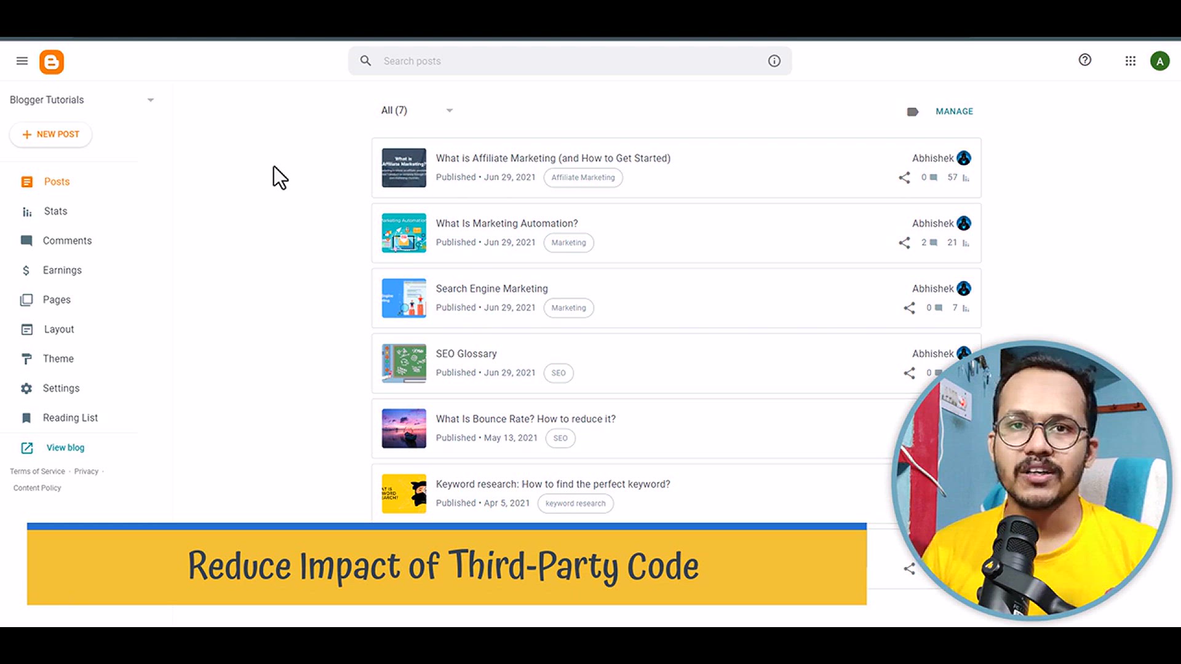Open the Help question mark icon

1085,60
